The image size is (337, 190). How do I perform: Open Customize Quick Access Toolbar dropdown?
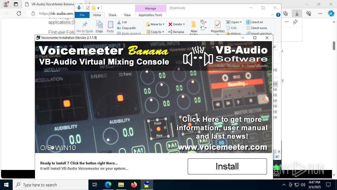coord(98,8)
